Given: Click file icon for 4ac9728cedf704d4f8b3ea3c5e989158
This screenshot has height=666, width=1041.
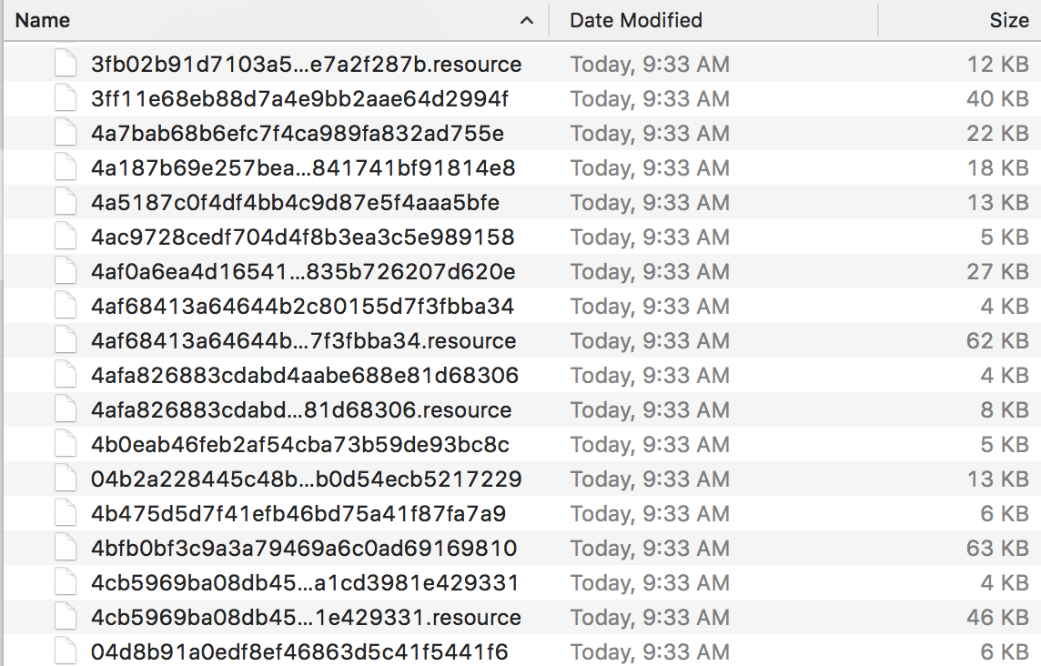Looking at the screenshot, I should pyautogui.click(x=66, y=237).
